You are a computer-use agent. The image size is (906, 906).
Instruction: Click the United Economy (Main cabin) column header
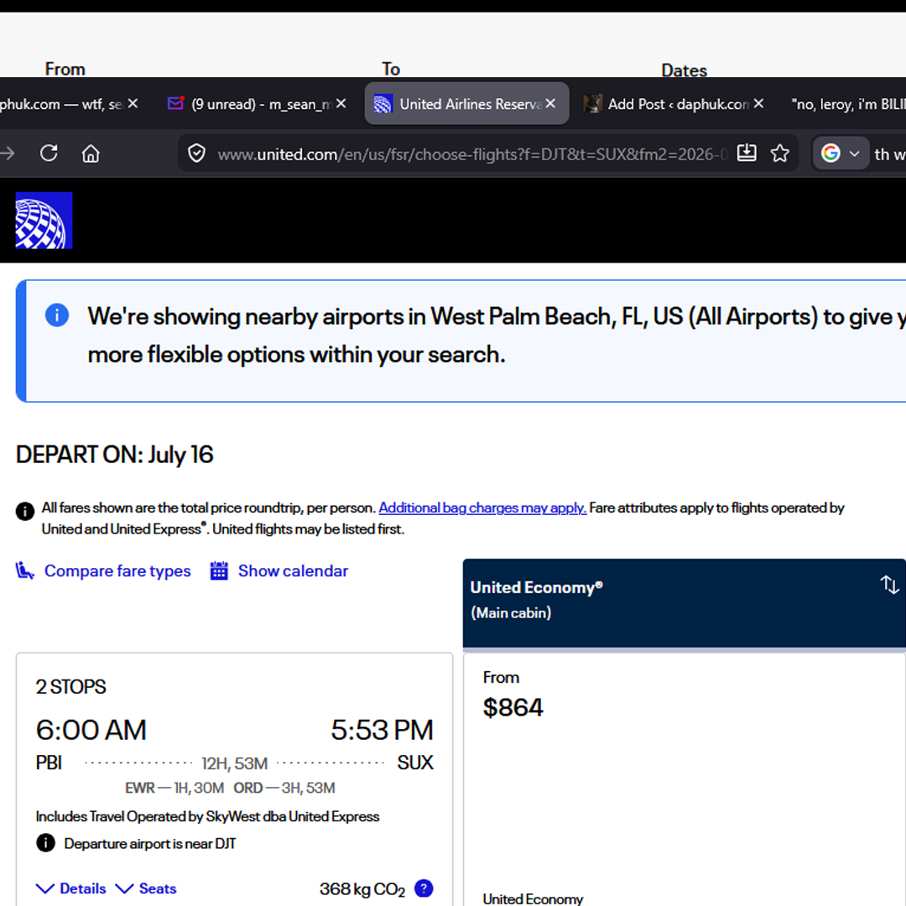[685, 602]
